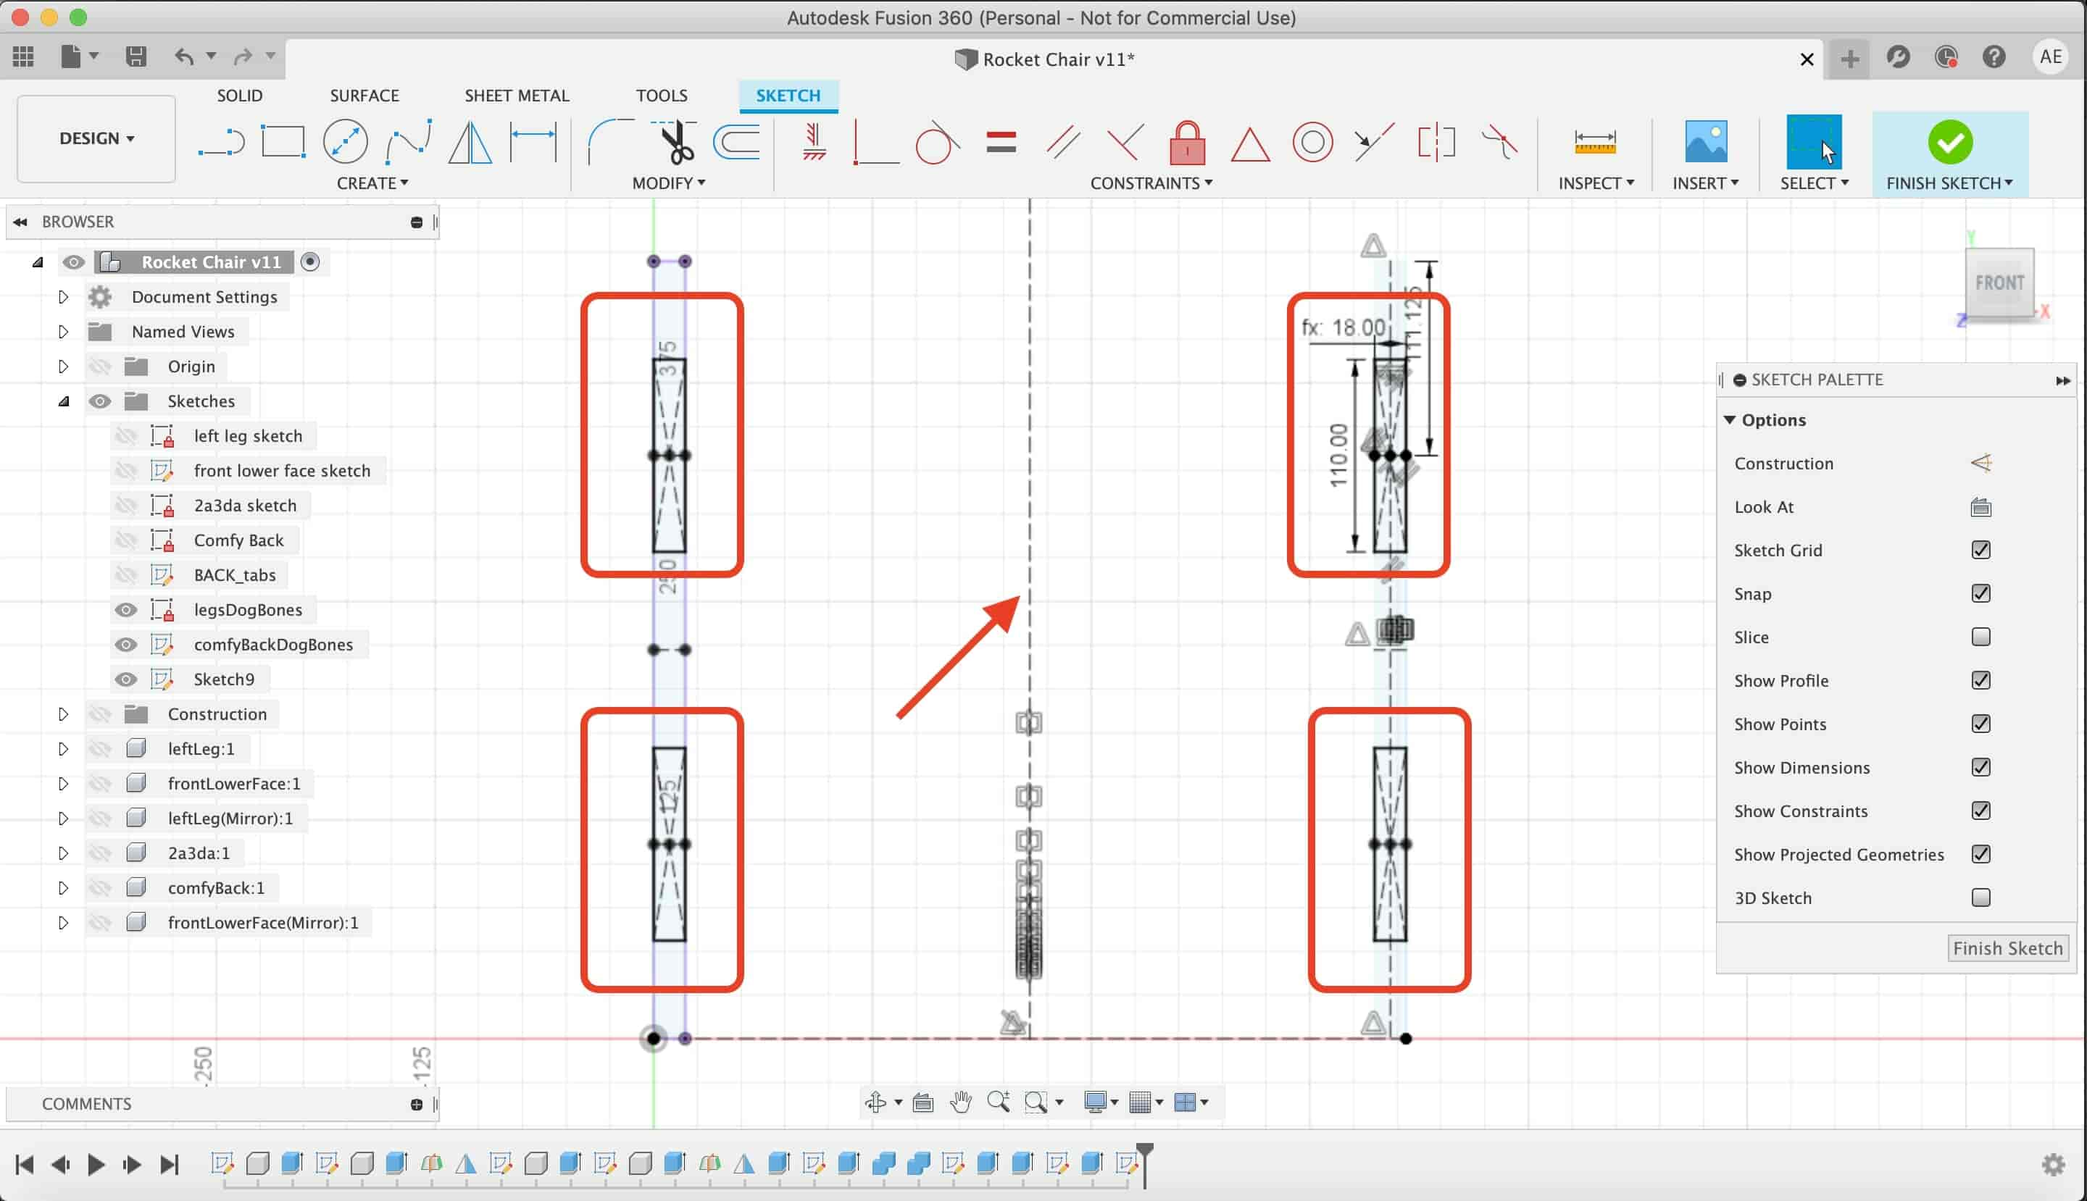This screenshot has width=2087, height=1201.
Task: Expand the leftLeg:1 component
Action: 63,749
